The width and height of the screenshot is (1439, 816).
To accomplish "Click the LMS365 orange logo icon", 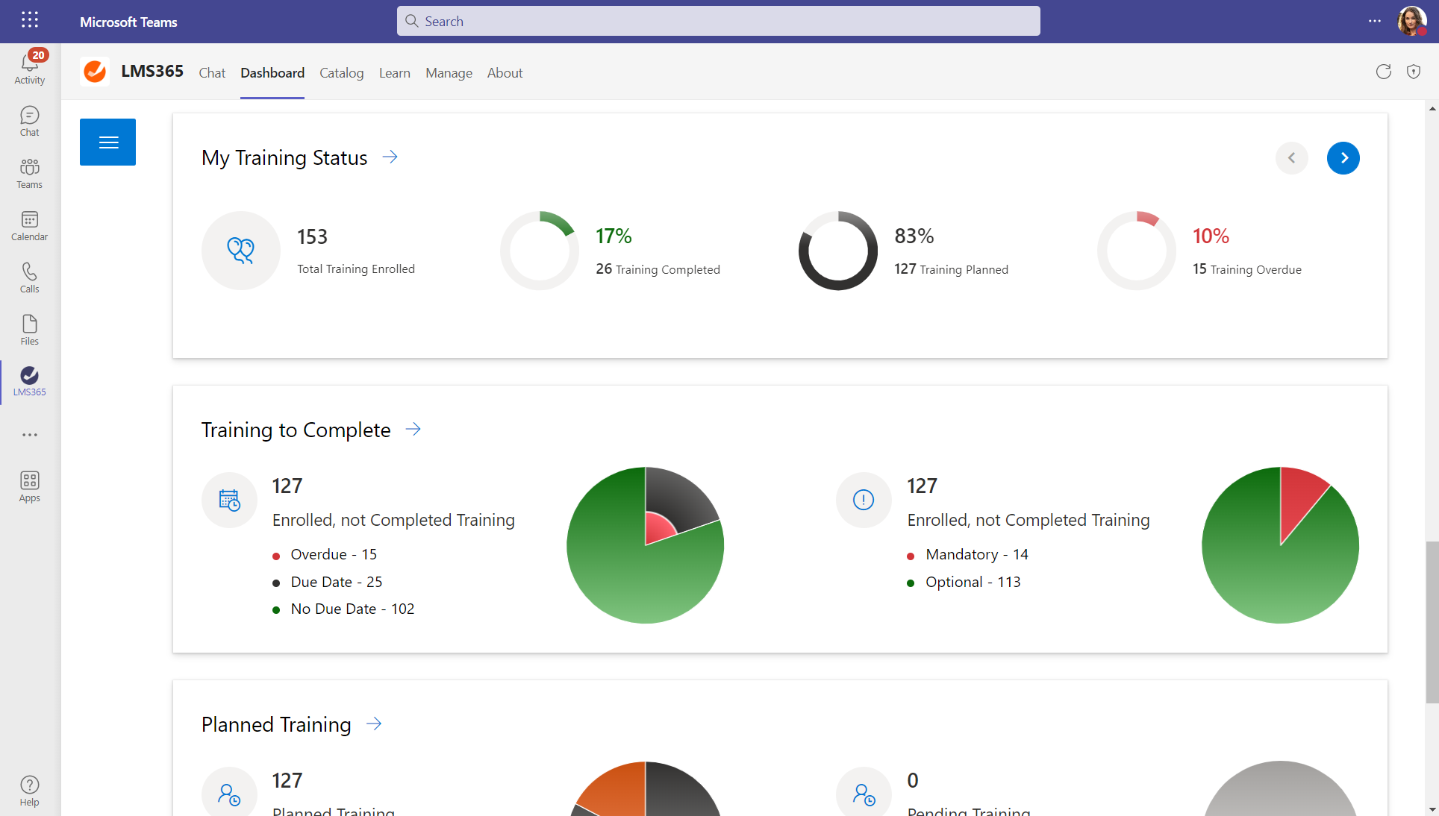I will (95, 72).
